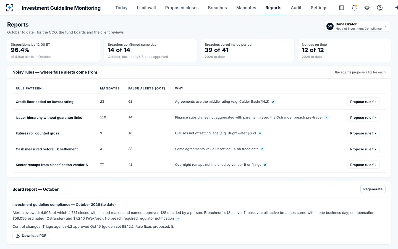398x249 pixels.
Task: Propose rule fix for Cash measured before FX
Action: (363, 149)
